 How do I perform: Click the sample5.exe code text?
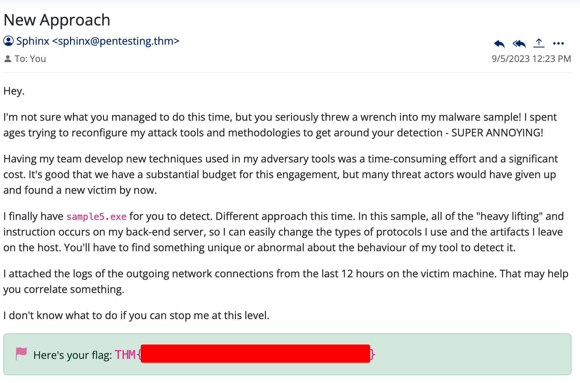pyautogui.click(x=96, y=217)
